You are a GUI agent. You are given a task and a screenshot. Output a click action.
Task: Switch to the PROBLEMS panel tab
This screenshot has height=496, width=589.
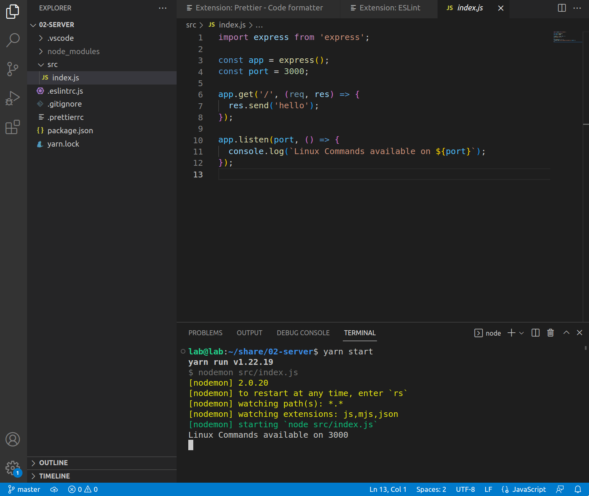click(x=205, y=333)
